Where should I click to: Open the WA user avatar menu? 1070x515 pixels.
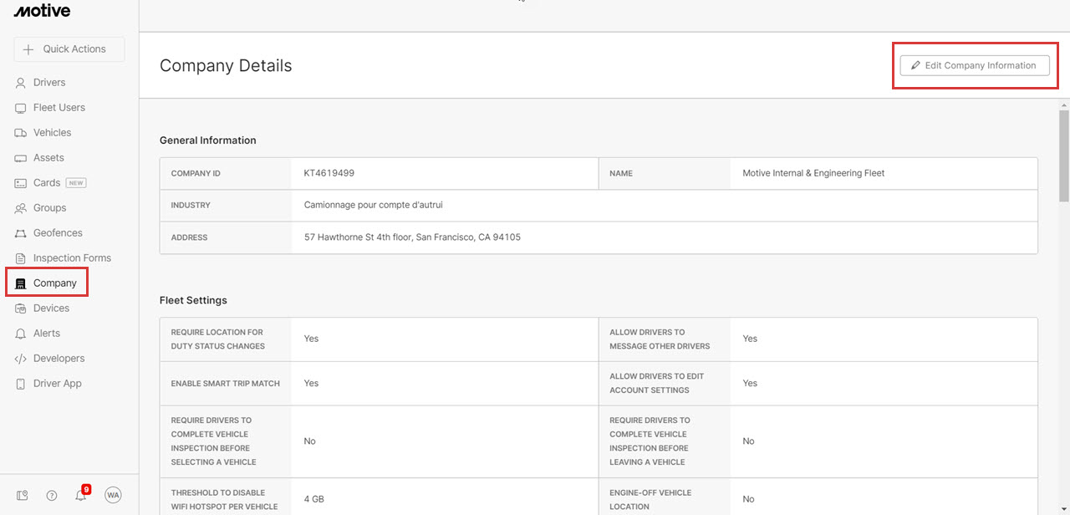pos(114,495)
